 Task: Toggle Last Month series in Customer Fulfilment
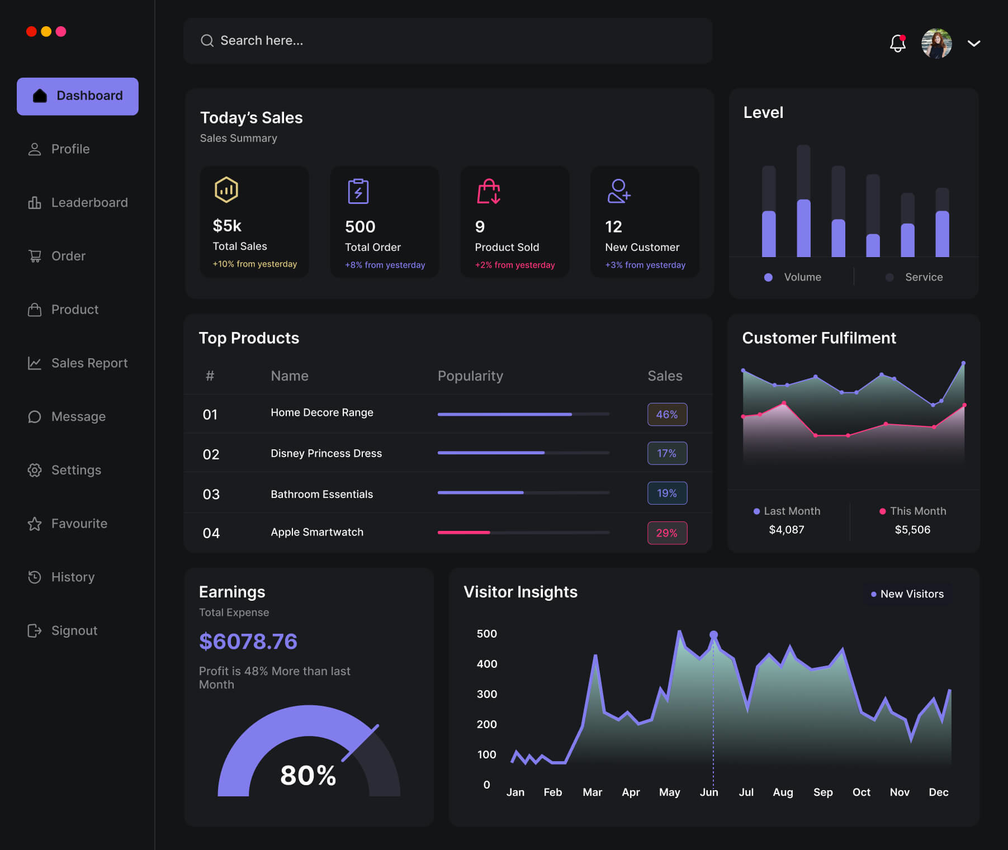tap(787, 511)
